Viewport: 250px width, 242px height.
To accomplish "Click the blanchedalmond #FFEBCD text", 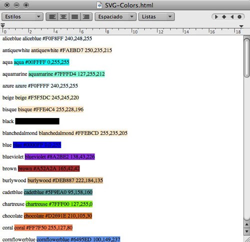I will click(x=83, y=133).
